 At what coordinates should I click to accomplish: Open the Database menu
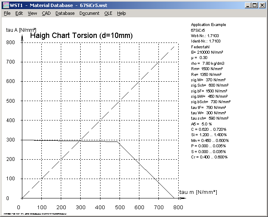(x=65, y=13)
